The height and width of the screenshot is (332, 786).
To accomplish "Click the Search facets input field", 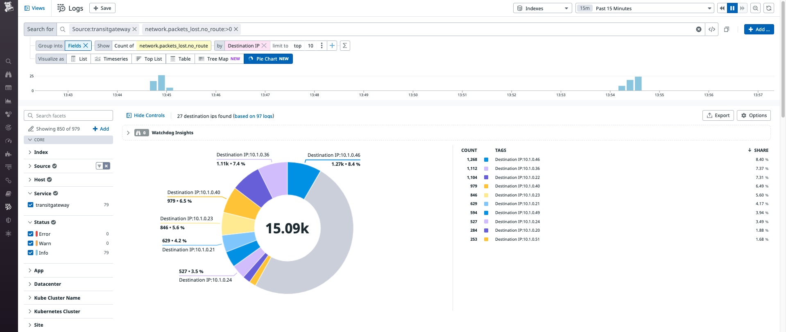I will point(68,116).
